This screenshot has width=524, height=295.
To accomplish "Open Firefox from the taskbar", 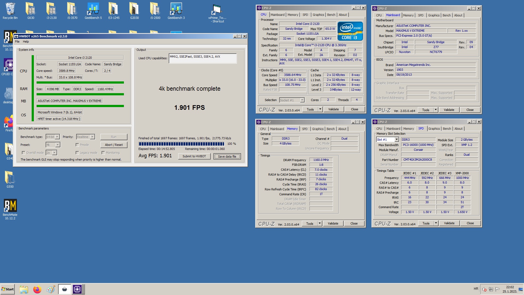I will tap(37, 289).
